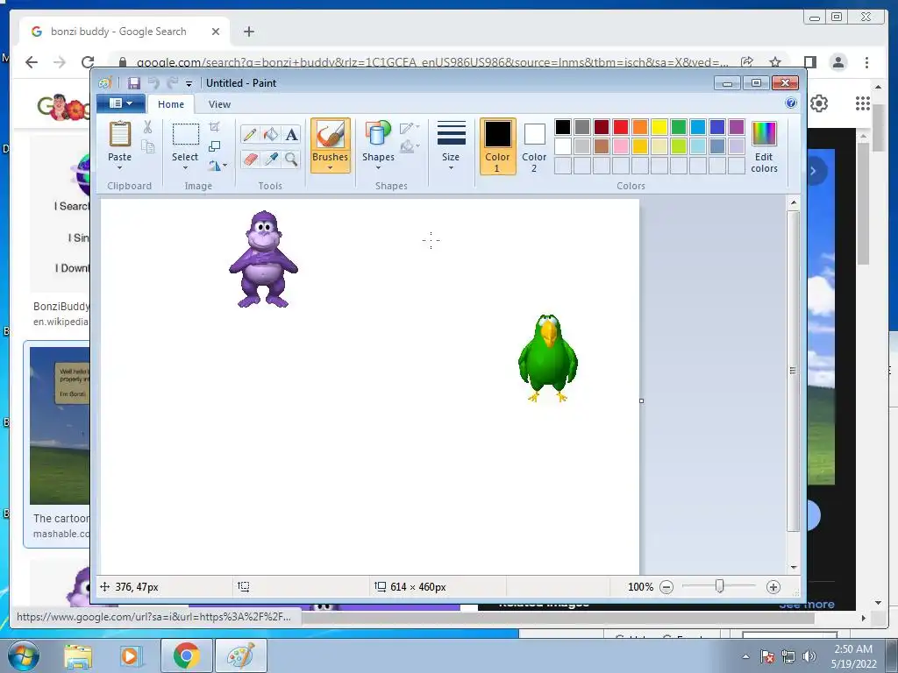This screenshot has height=673, width=898.
Task: Click Chrome back arrow
Action: click(32, 62)
